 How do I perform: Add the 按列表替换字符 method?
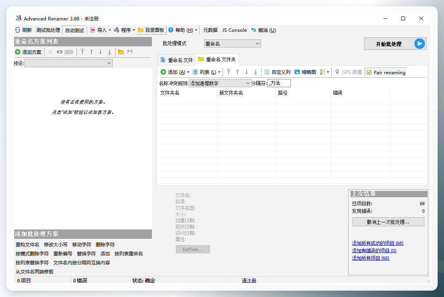(32, 263)
